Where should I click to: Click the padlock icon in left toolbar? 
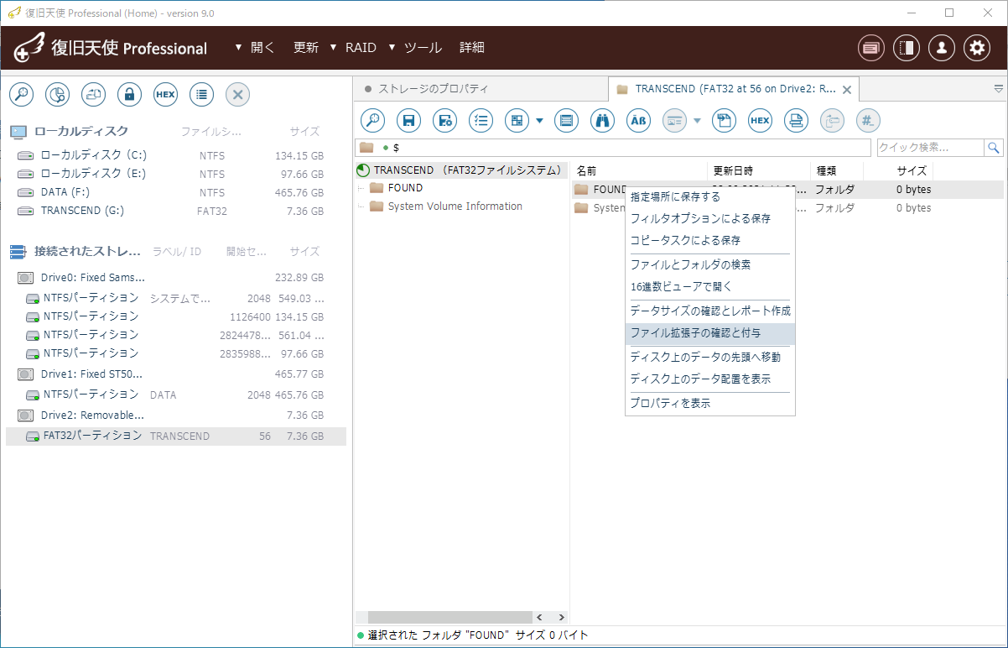129,95
